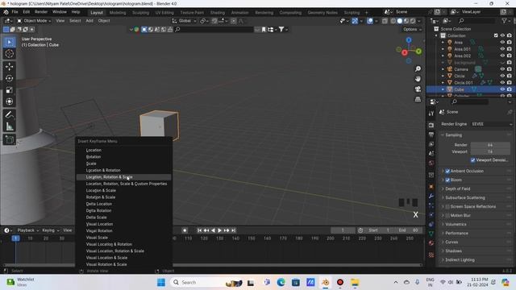Switch to the Shading workspace tab
The image size is (516, 290).
tap(218, 13)
